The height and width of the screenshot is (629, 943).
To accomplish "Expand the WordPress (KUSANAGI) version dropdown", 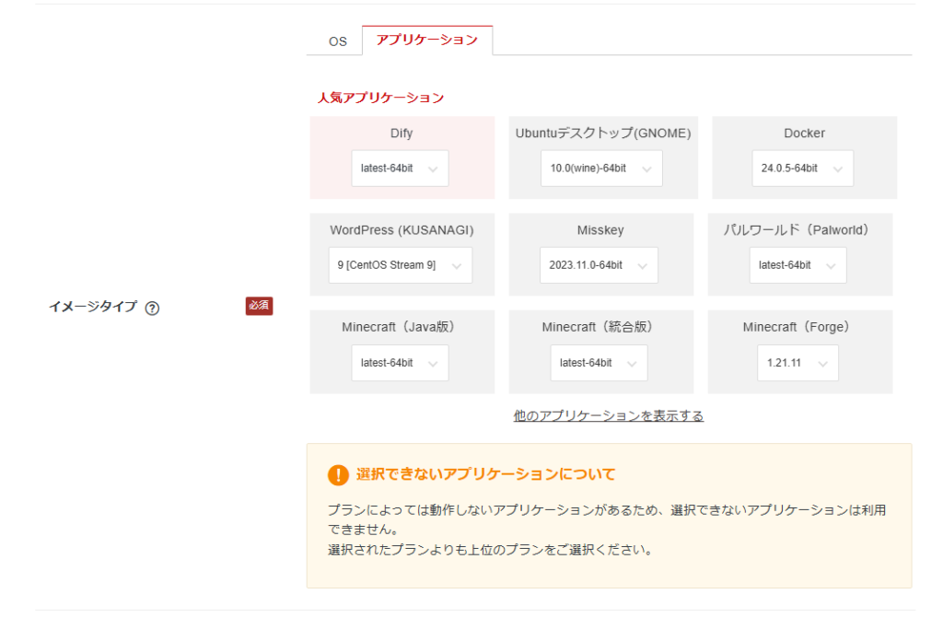I will point(400,265).
